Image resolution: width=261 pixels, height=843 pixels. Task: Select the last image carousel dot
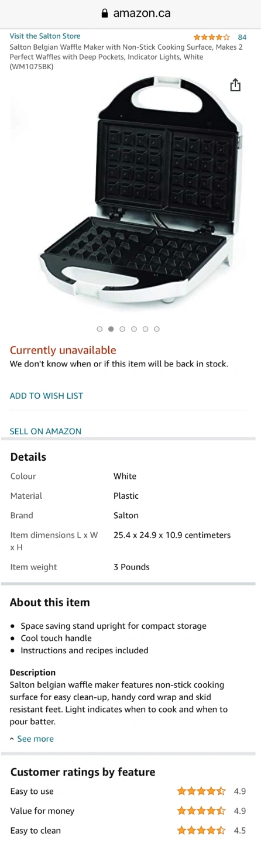pos(157,329)
